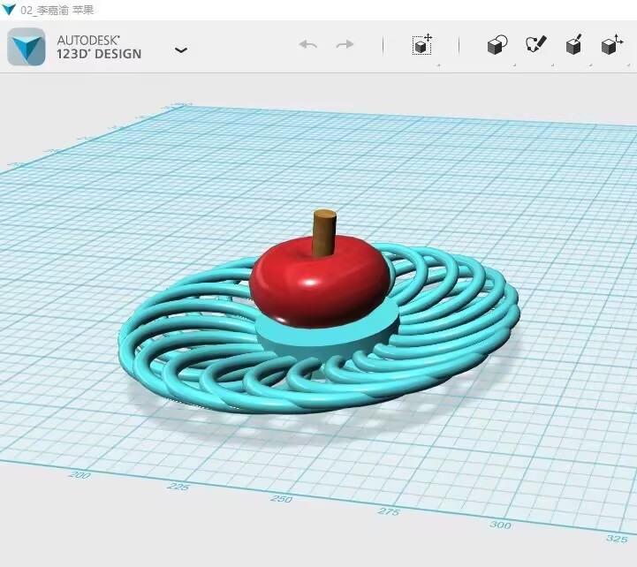The width and height of the screenshot is (637, 567).
Task: Click the 225 grid ruler label
Action: point(178,486)
